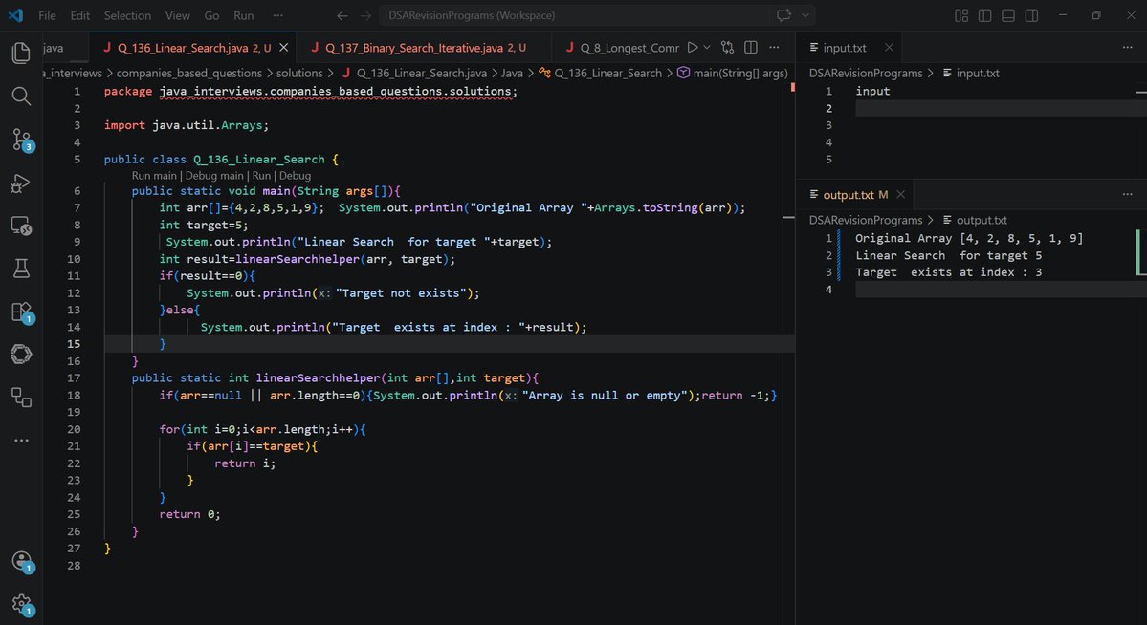The image size is (1147, 625).
Task: Open the File menu
Action: (x=47, y=15)
